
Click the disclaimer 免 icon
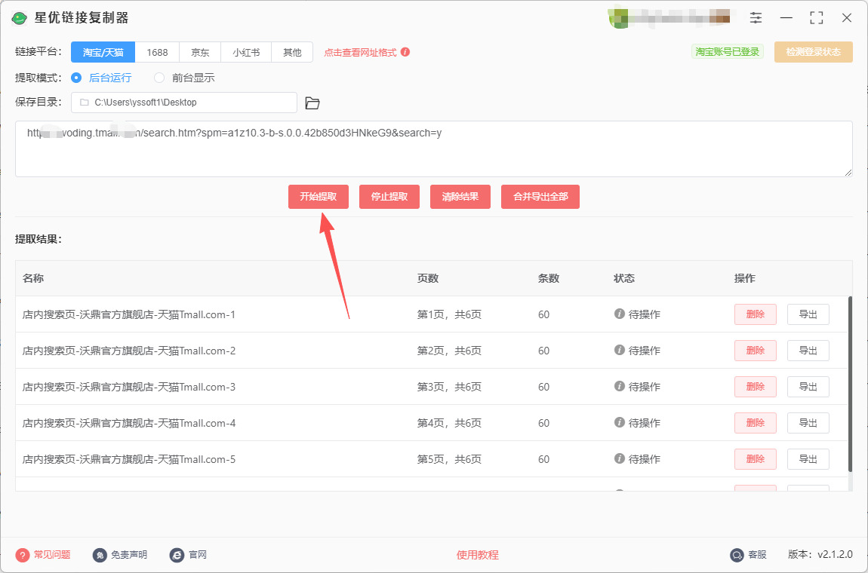(x=100, y=555)
